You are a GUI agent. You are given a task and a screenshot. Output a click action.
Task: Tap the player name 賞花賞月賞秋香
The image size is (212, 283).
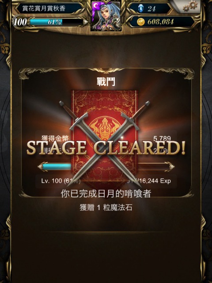(44, 8)
